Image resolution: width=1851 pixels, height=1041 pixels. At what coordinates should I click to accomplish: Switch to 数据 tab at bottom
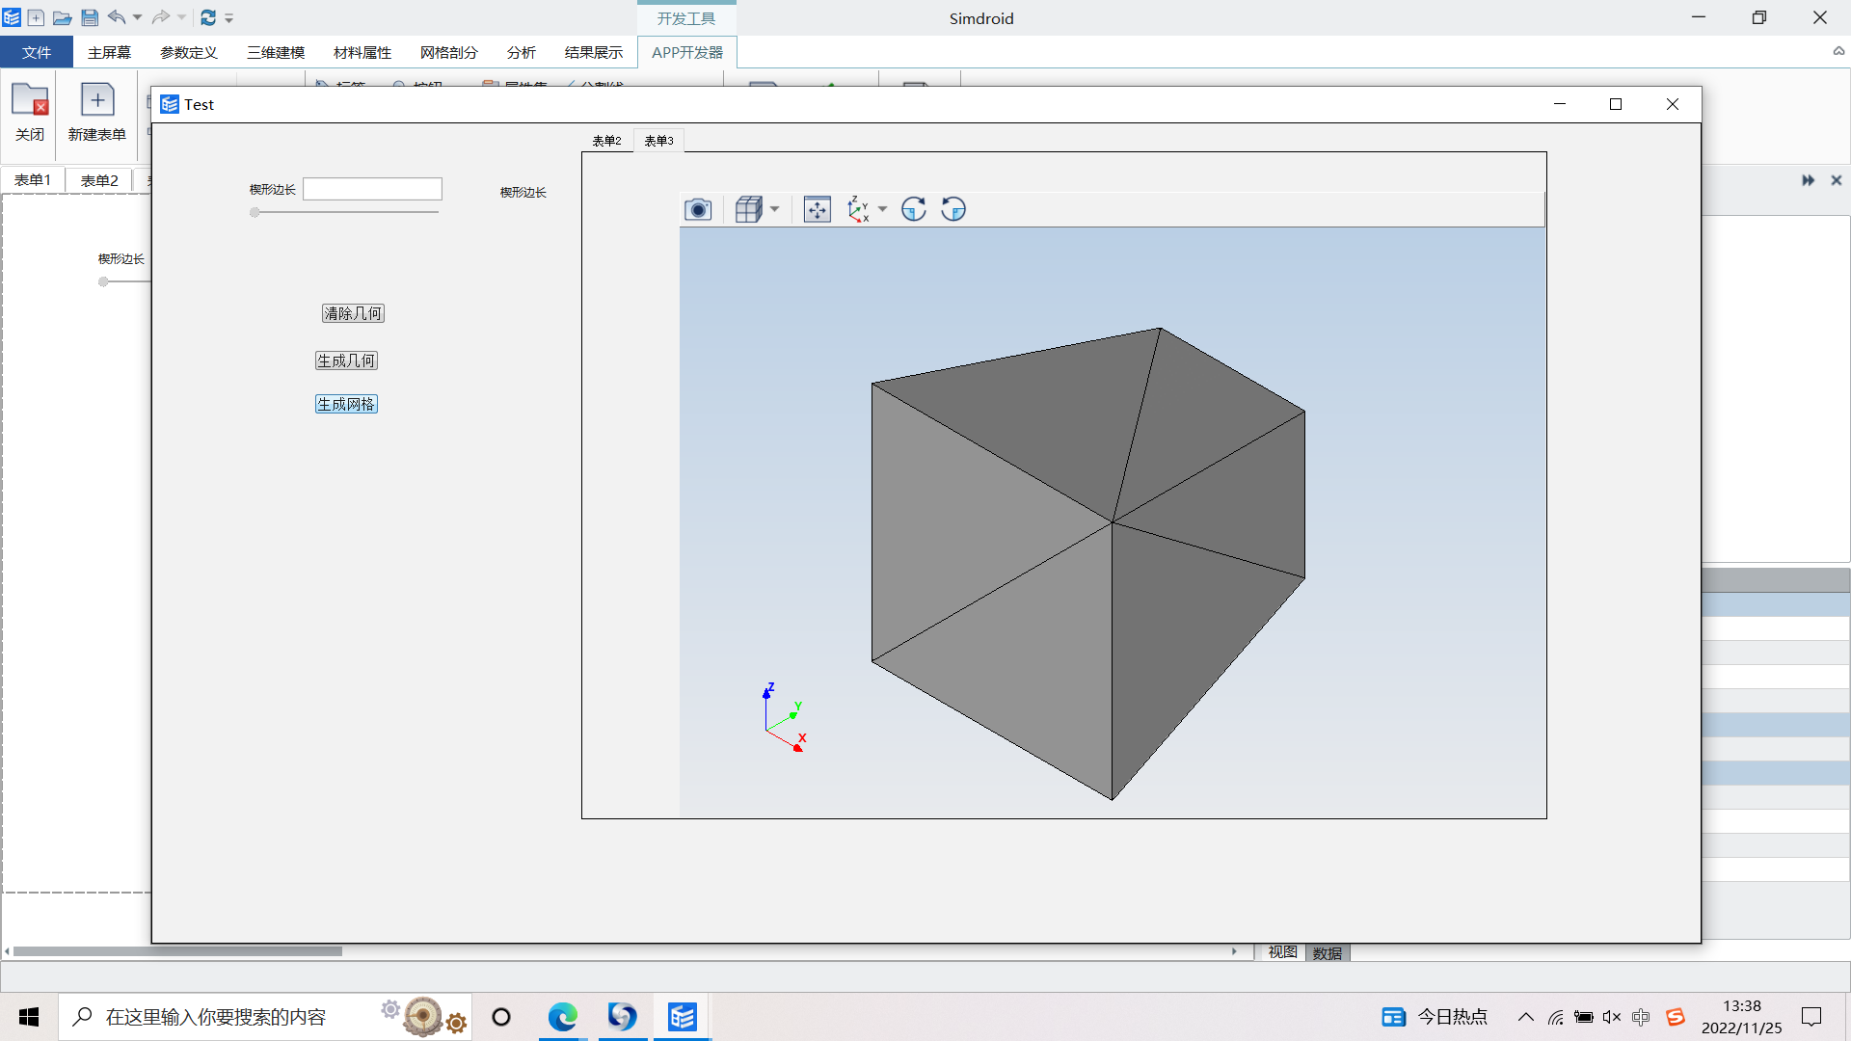click(1328, 953)
